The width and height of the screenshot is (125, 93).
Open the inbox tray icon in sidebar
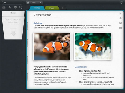4,7
